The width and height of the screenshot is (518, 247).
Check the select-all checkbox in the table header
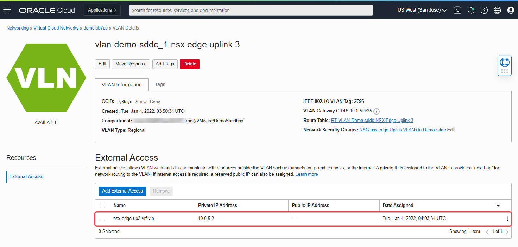(102, 205)
